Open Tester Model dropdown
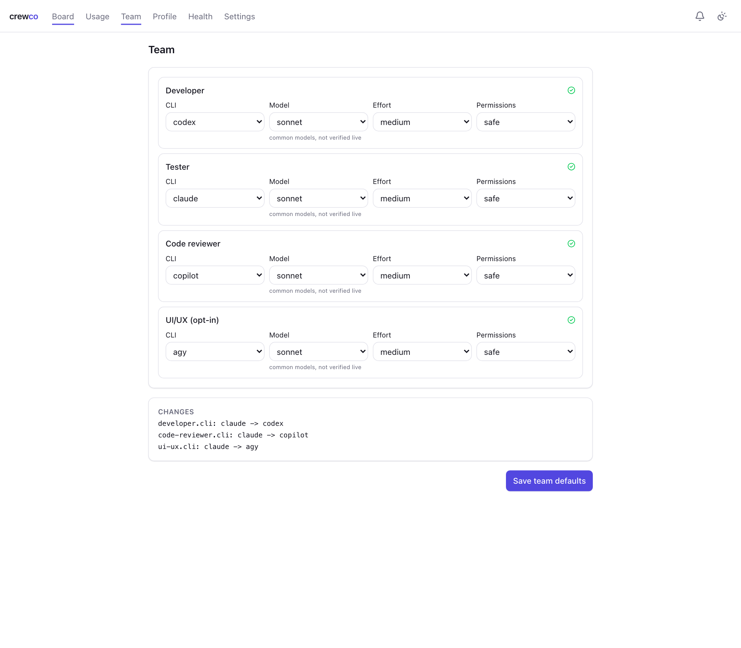This screenshot has width=741, height=648. [x=318, y=198]
